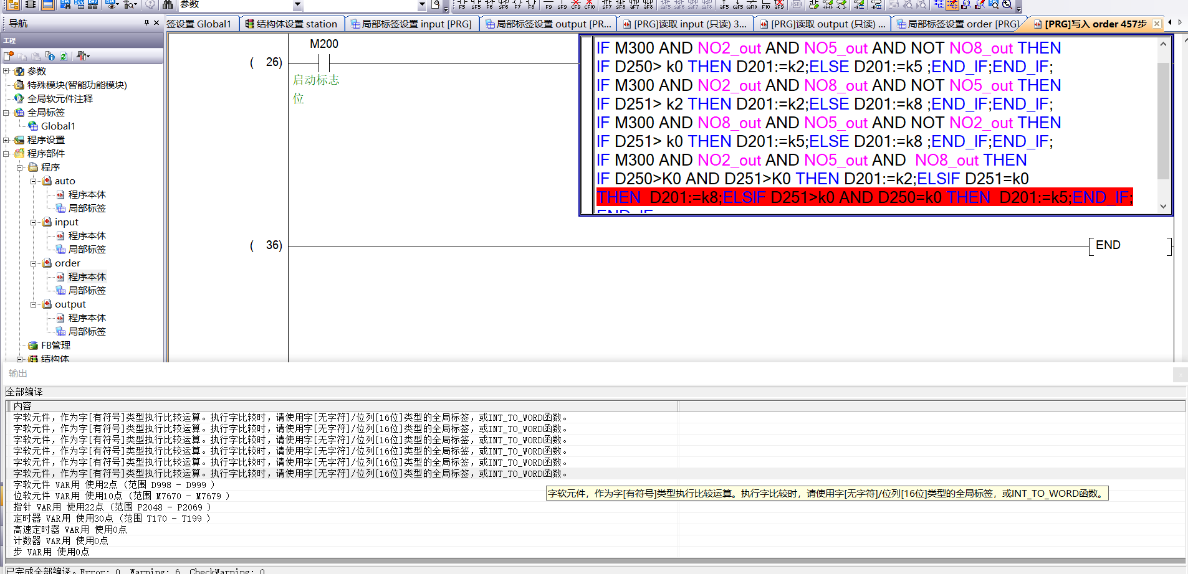The width and height of the screenshot is (1188, 574).
Task: Select Global1 under 全局标签
Action: click(x=57, y=126)
